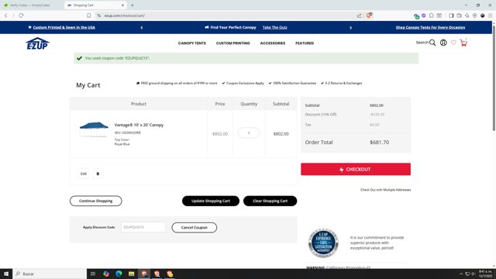
Task: Click the blue canopy product thumbnail
Action: coord(94,129)
